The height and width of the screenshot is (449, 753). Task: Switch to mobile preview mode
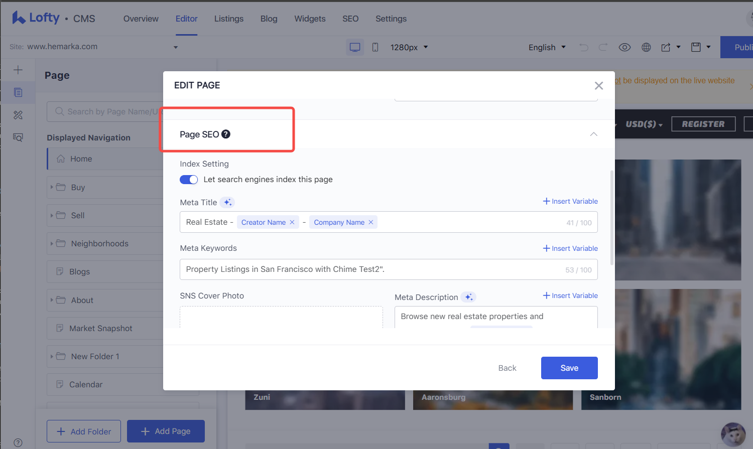(375, 47)
